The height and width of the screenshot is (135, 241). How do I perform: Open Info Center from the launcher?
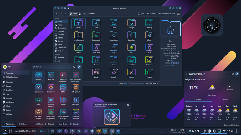(x=76, y=89)
